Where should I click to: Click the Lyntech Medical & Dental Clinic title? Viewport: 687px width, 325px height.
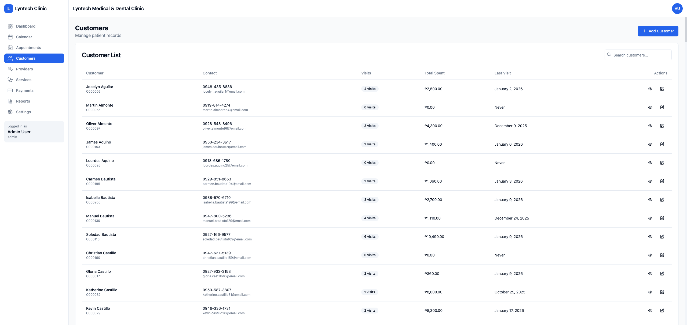coord(108,9)
